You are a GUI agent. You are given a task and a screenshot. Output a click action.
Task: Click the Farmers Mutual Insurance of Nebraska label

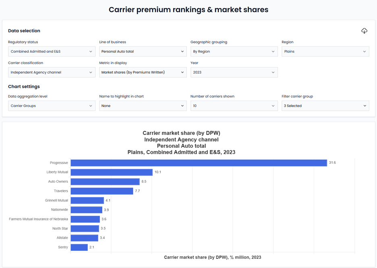(39, 219)
